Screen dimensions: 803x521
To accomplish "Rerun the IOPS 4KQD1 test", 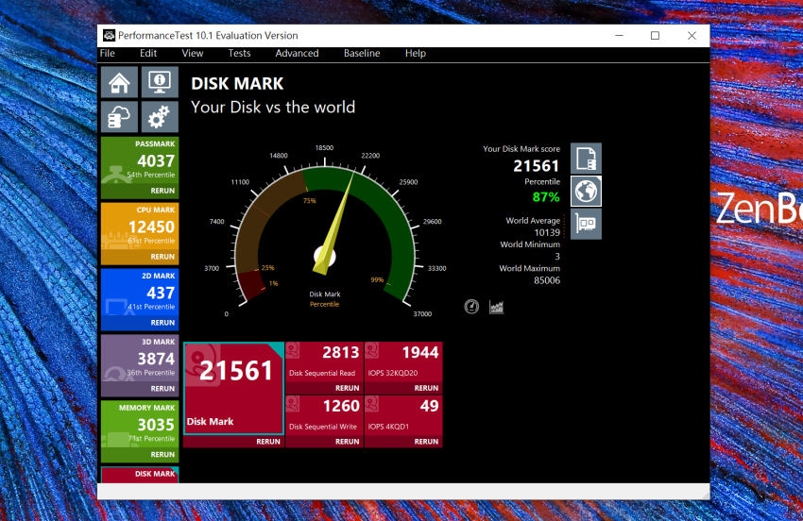I will click(426, 441).
